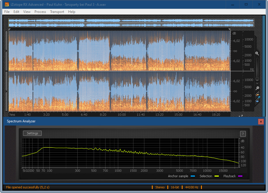
Task: Select the waveform view icon
Action: (x=257, y=101)
